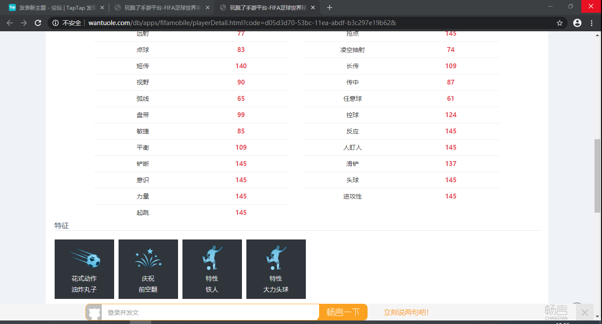Click the 短传 value 140
This screenshot has height=324, width=602.
point(241,66)
